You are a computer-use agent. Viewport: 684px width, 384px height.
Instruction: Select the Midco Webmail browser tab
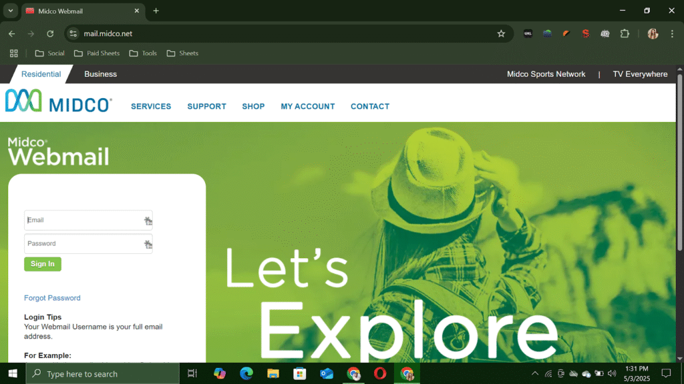point(82,11)
